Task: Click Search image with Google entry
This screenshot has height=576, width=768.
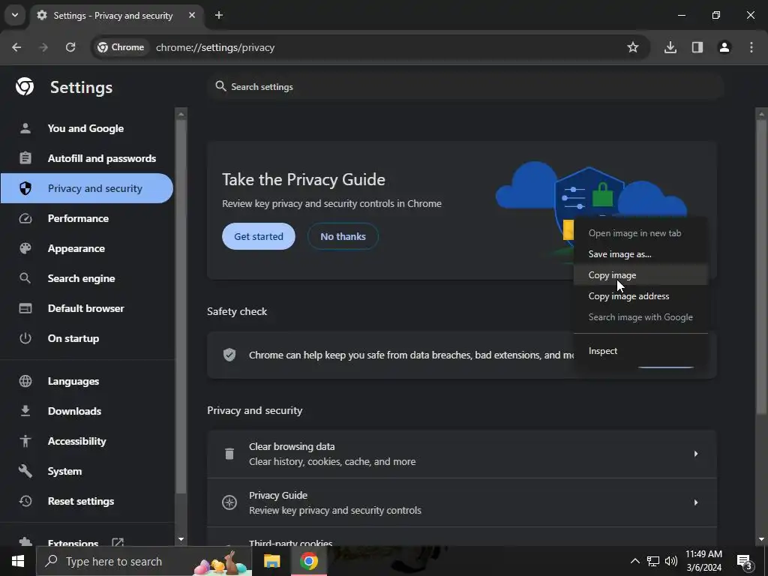Action: pyautogui.click(x=640, y=317)
